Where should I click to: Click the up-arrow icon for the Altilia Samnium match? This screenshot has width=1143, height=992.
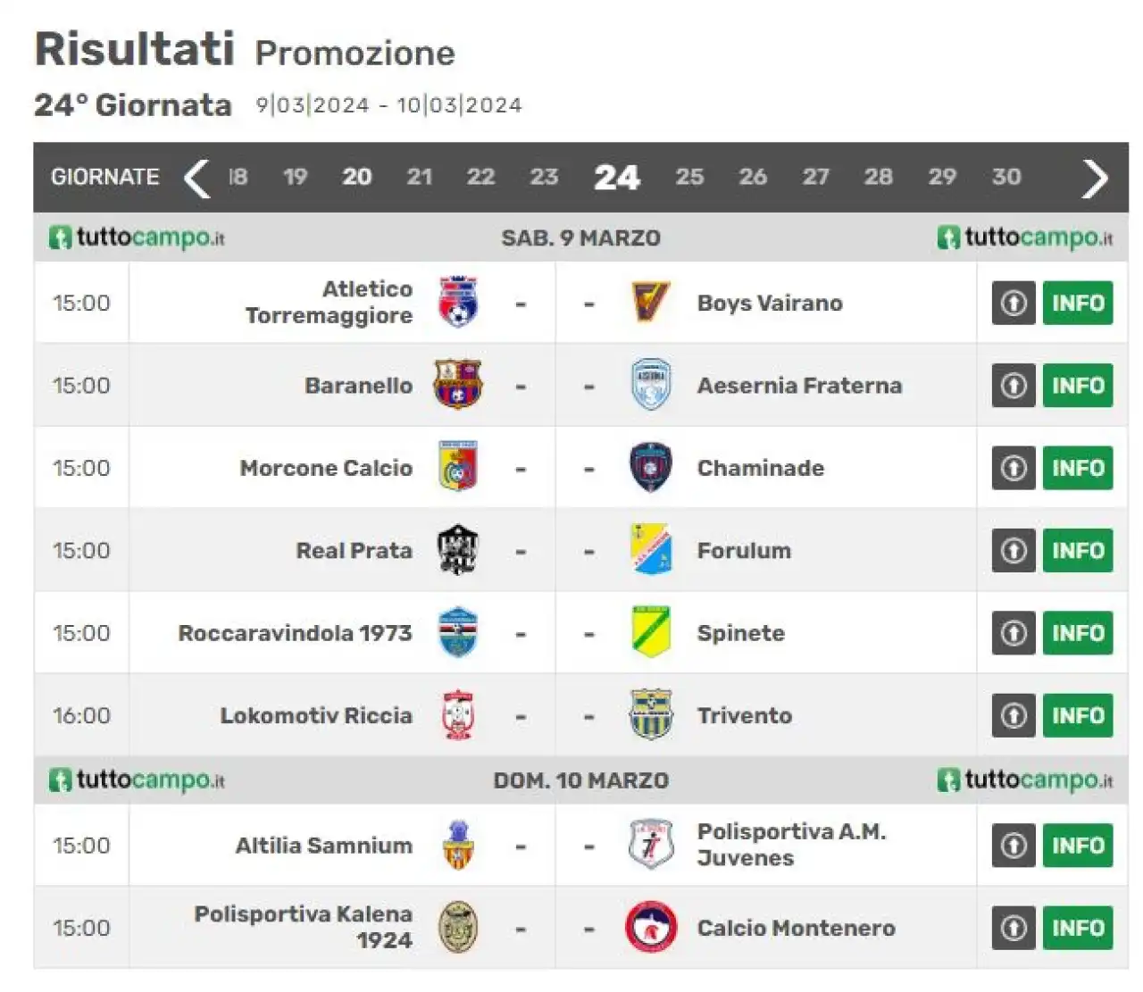click(1014, 846)
